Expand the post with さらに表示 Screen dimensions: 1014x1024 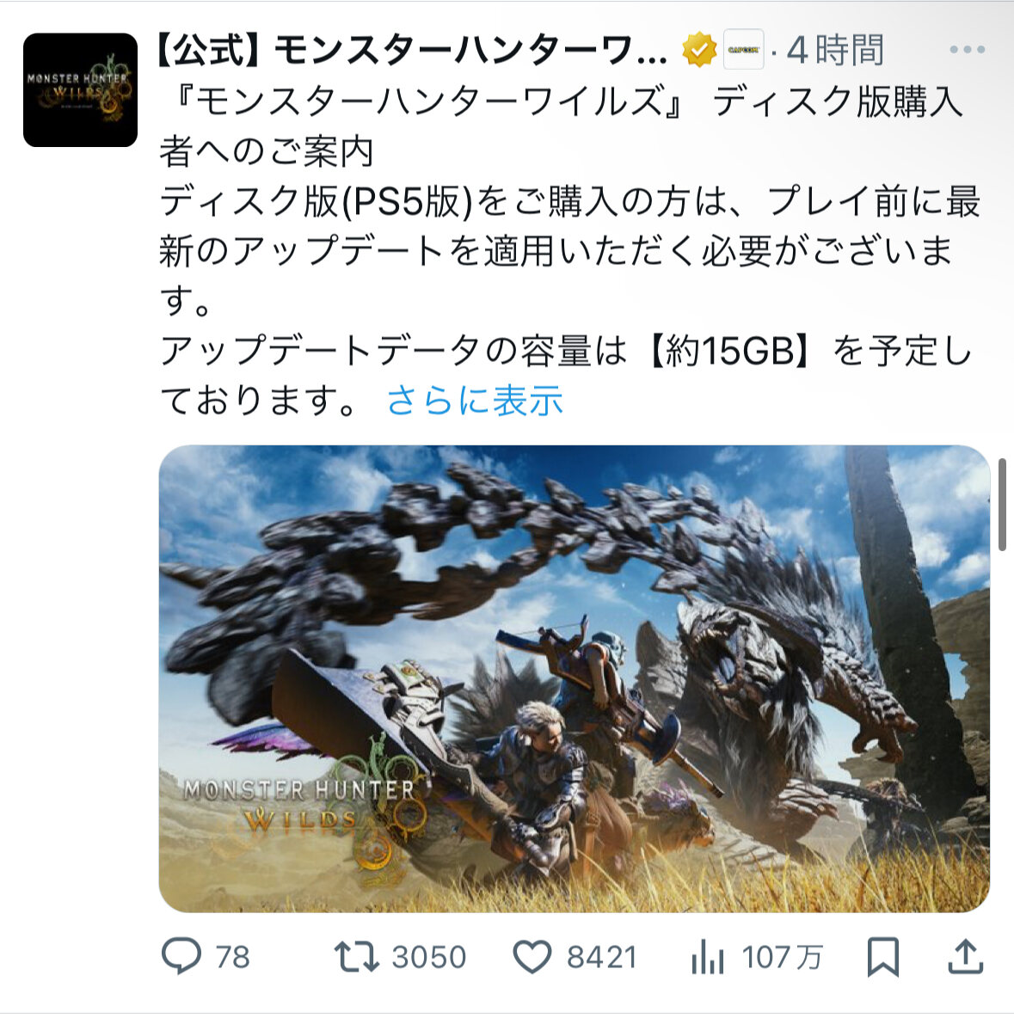tap(475, 401)
